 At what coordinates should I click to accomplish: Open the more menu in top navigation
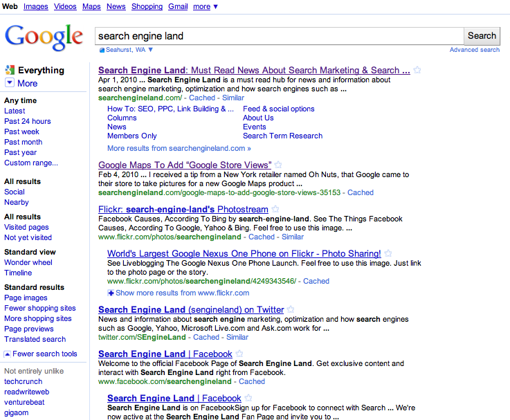pos(206,6)
